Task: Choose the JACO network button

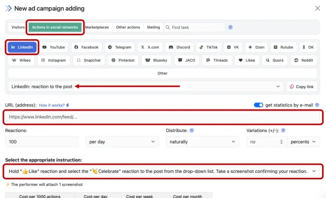Action: (x=186, y=61)
